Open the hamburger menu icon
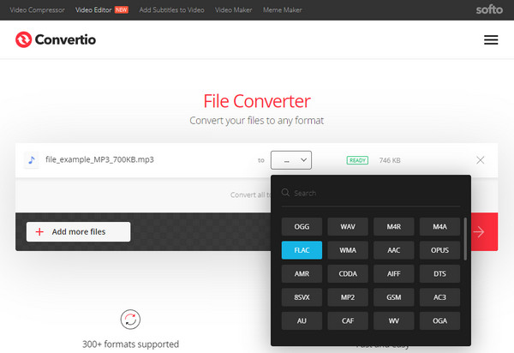Image resolution: width=514 pixels, height=353 pixels. click(491, 39)
